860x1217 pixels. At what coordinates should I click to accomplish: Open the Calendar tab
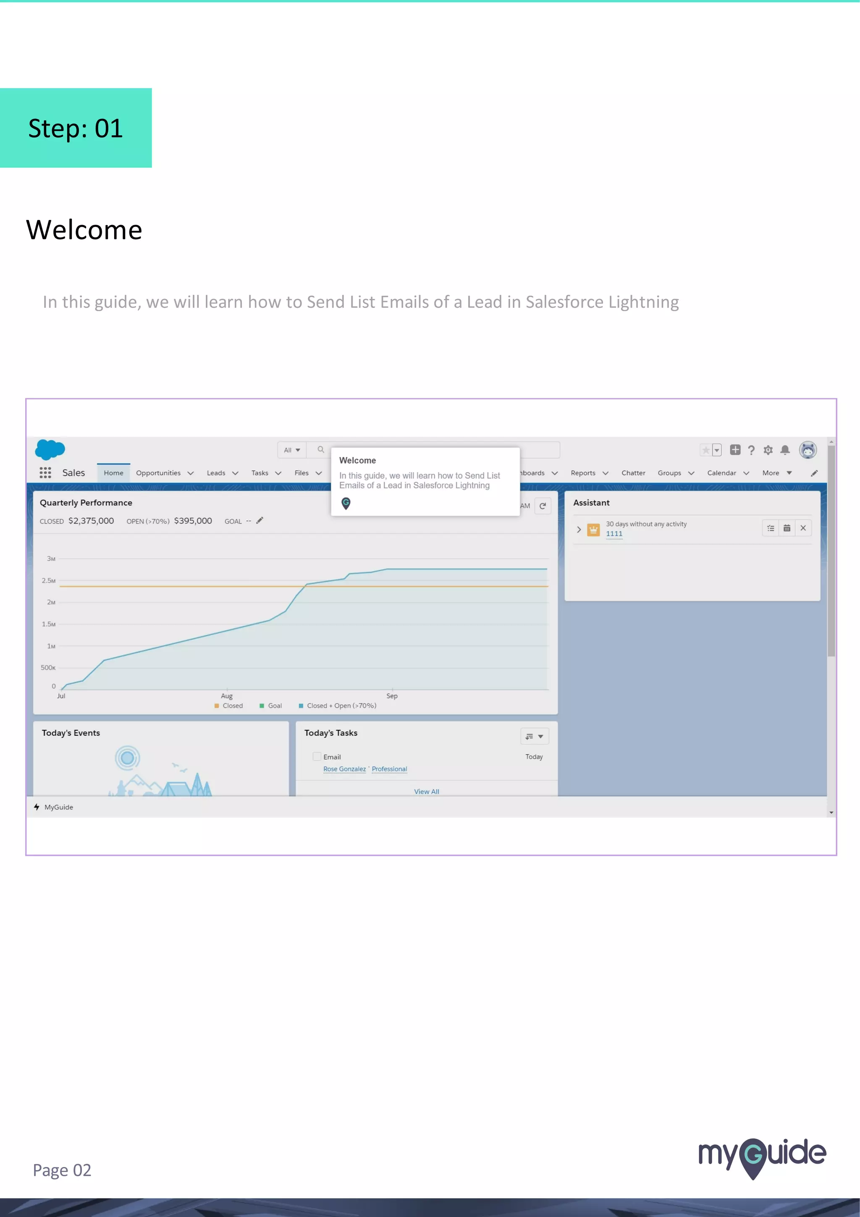tap(721, 473)
